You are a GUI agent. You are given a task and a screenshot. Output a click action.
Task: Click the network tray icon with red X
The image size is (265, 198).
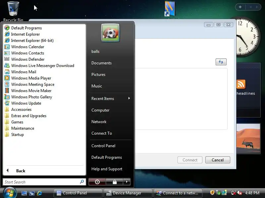(x=234, y=192)
